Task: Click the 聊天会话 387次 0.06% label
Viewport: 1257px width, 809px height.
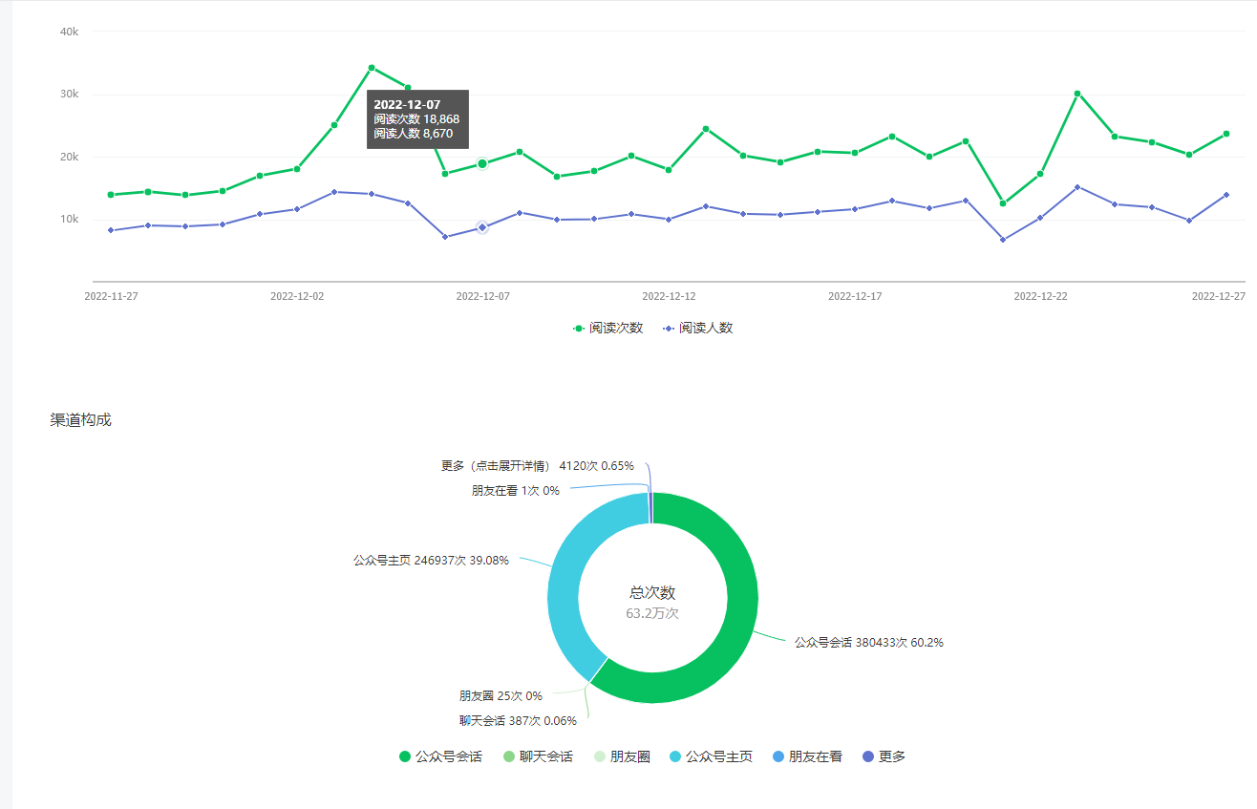Action: click(518, 721)
